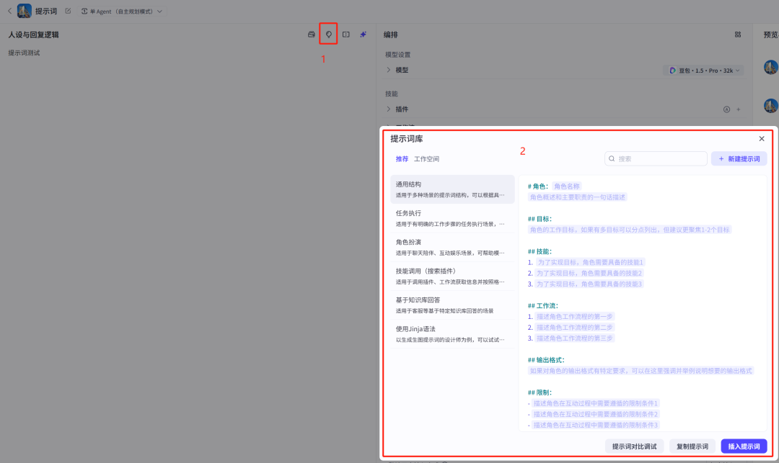
Task: Click 描述角色工作流程的第二步 placeholder
Action: (x=575, y=327)
